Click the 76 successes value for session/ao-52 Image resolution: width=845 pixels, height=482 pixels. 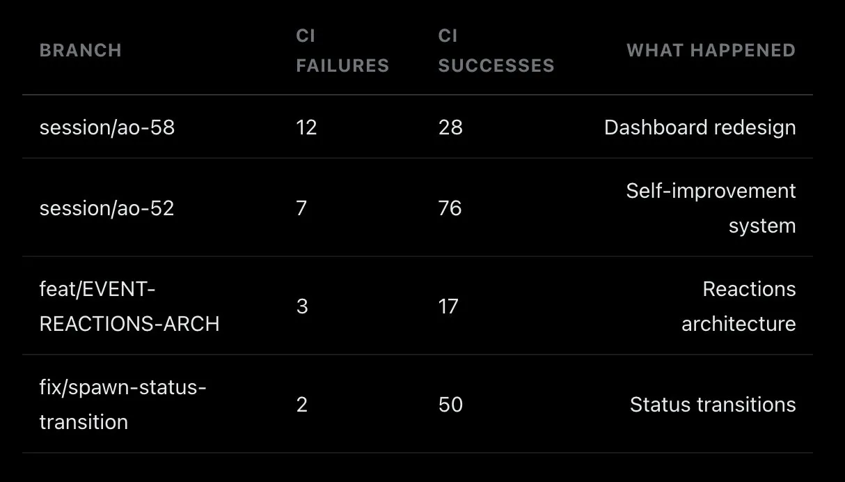click(x=450, y=208)
